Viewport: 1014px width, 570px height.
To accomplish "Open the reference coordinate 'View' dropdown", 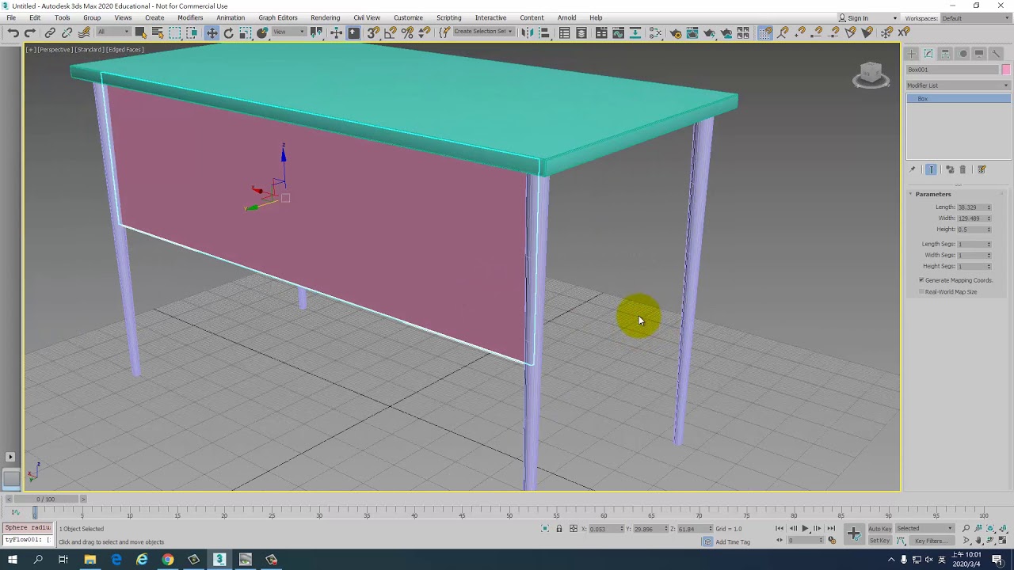I will 290,32.
